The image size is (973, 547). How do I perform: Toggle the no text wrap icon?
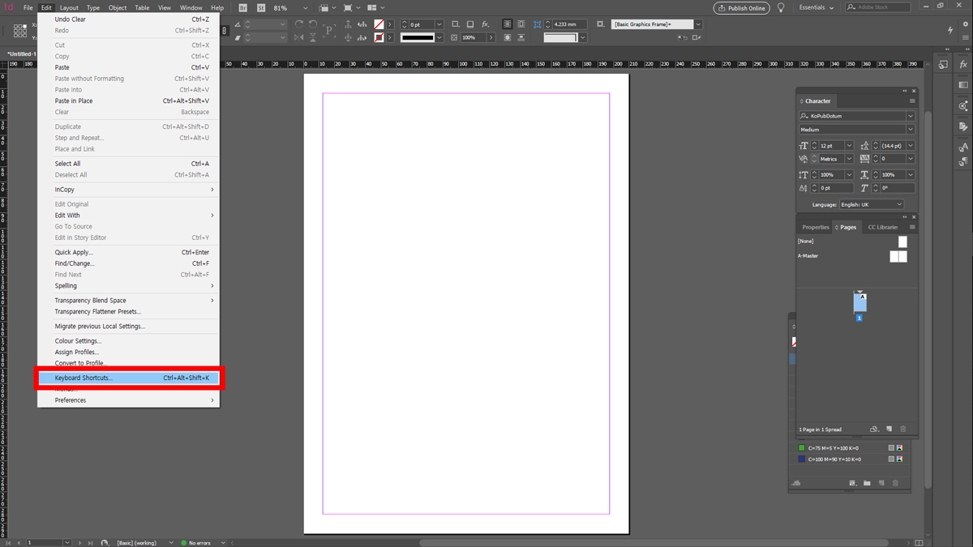pyautogui.click(x=508, y=24)
